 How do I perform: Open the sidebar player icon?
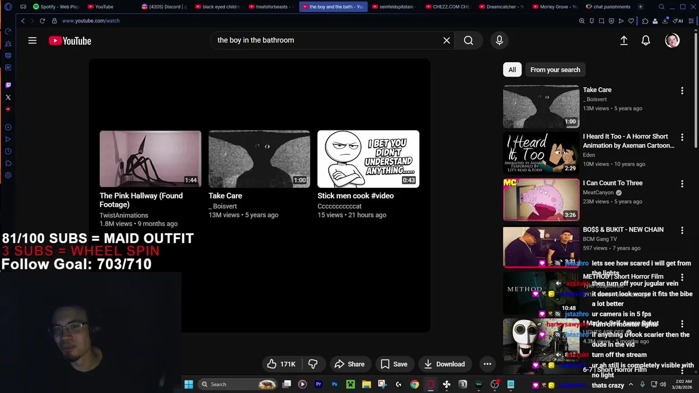click(8, 127)
